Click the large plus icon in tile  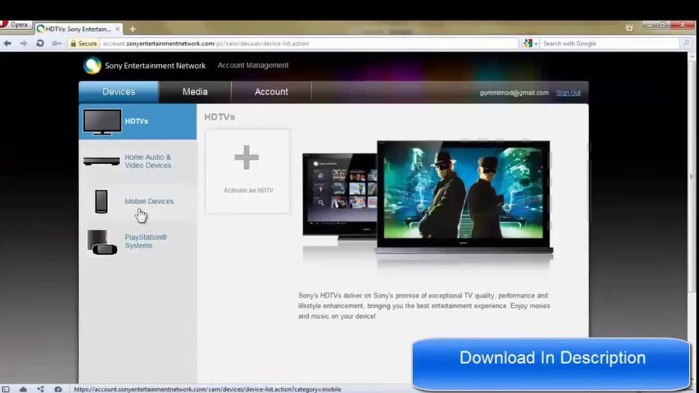tap(246, 157)
